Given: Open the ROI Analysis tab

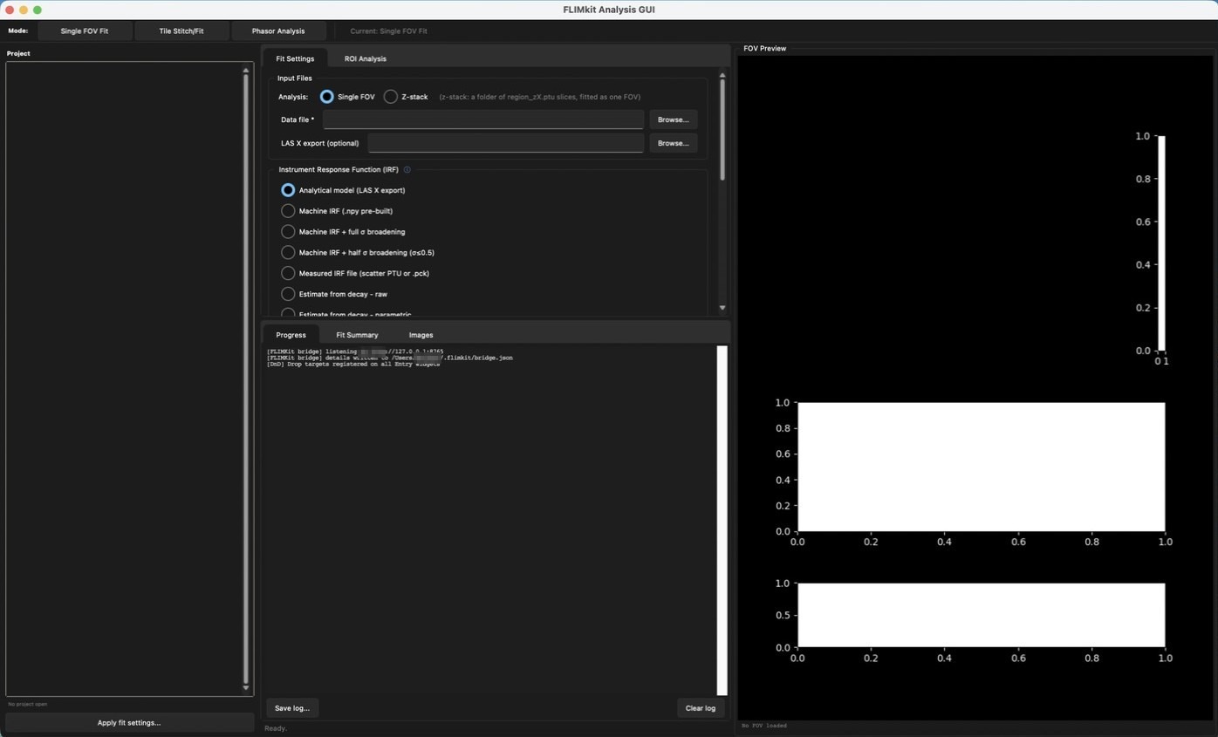Looking at the screenshot, I should click(x=365, y=58).
